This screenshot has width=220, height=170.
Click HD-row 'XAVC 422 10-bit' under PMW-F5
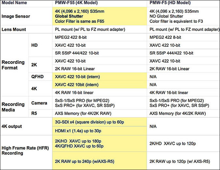[165, 45]
